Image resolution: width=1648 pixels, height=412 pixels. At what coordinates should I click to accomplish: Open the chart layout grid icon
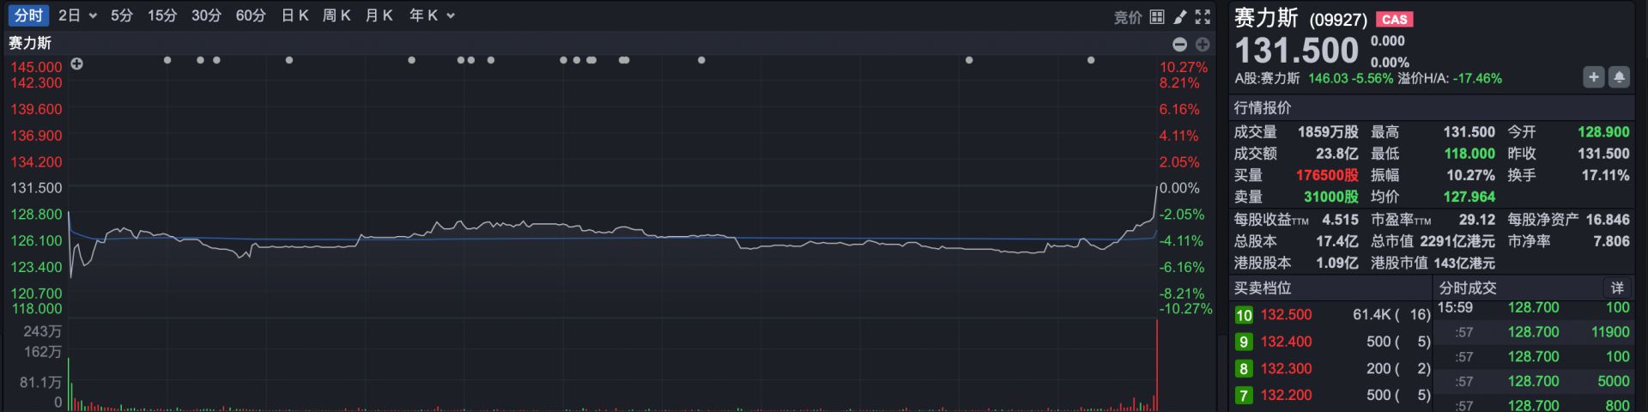click(x=1157, y=16)
